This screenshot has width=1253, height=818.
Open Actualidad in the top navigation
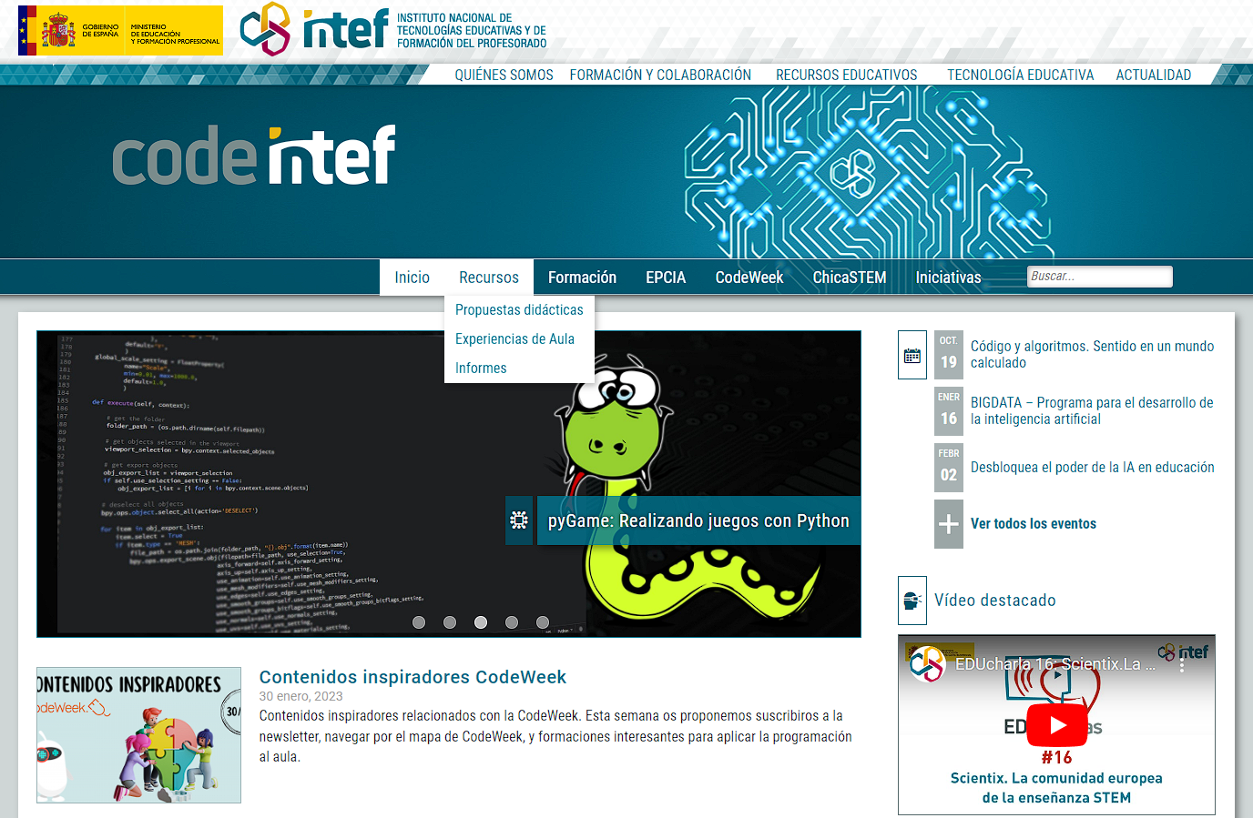1154,75
